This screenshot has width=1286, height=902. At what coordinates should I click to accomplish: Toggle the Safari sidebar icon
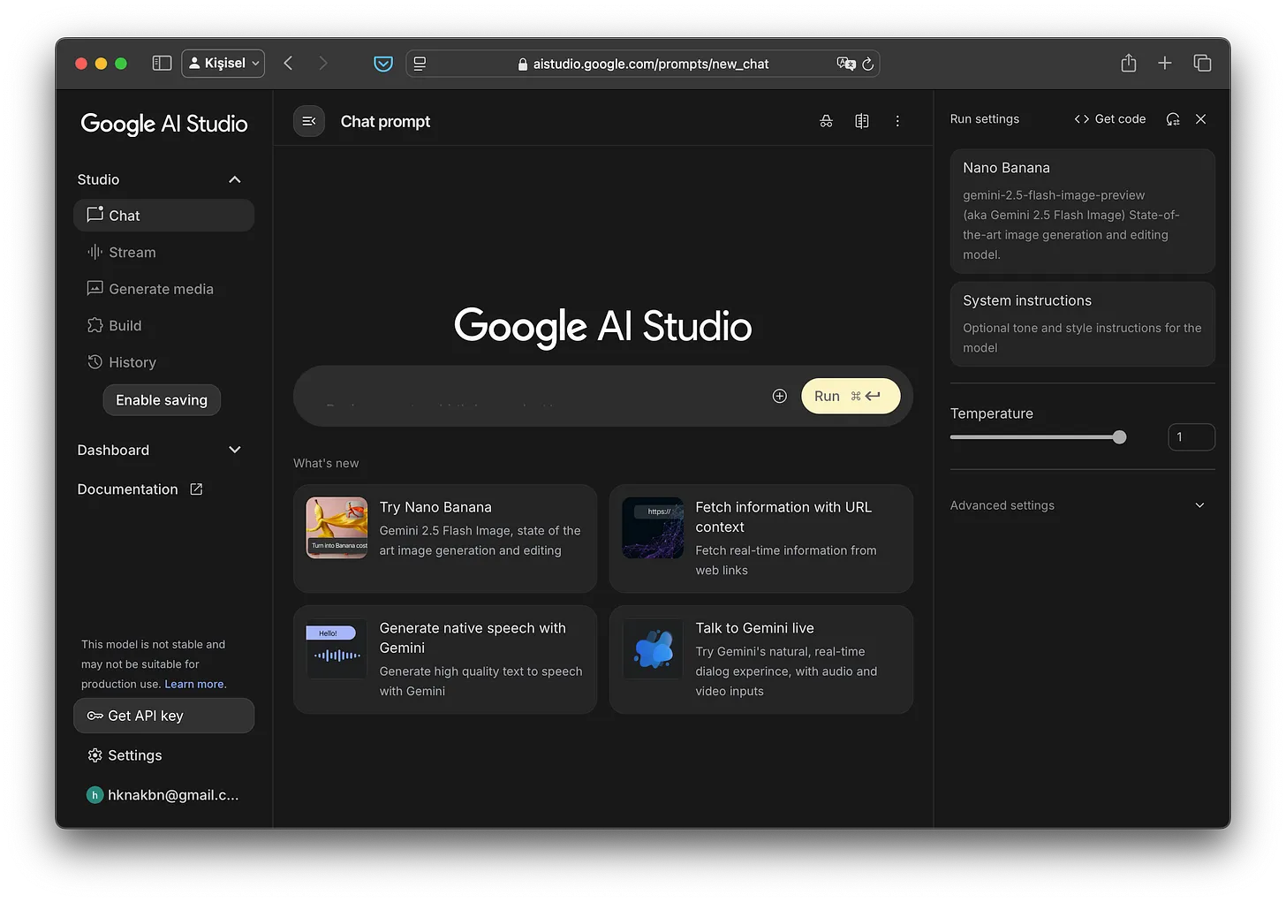pos(162,64)
